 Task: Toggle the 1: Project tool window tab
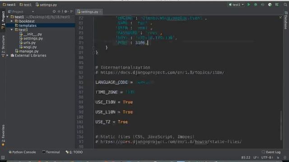coord(3,20)
